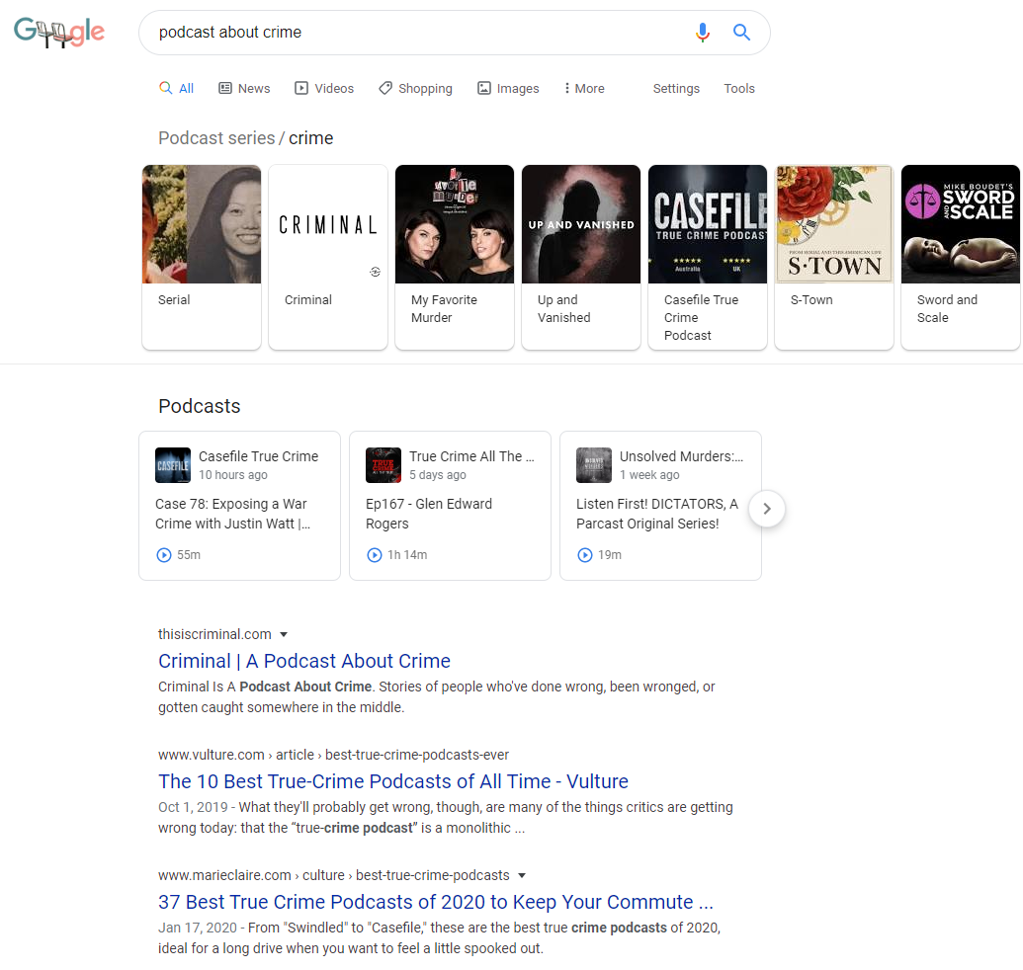1023x970 pixels.
Task: Show next podcasts with right arrow
Action: (767, 510)
